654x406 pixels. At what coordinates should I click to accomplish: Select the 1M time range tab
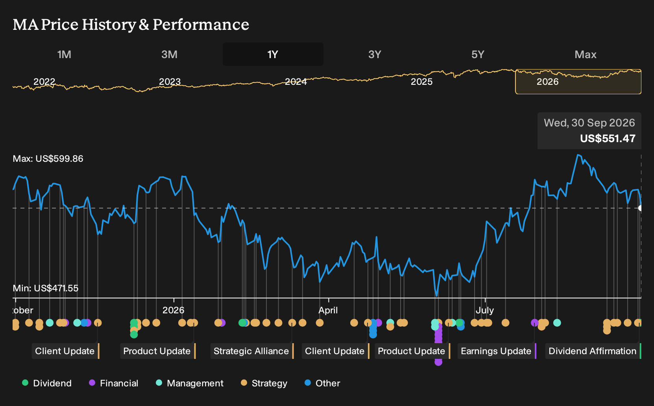tap(64, 54)
